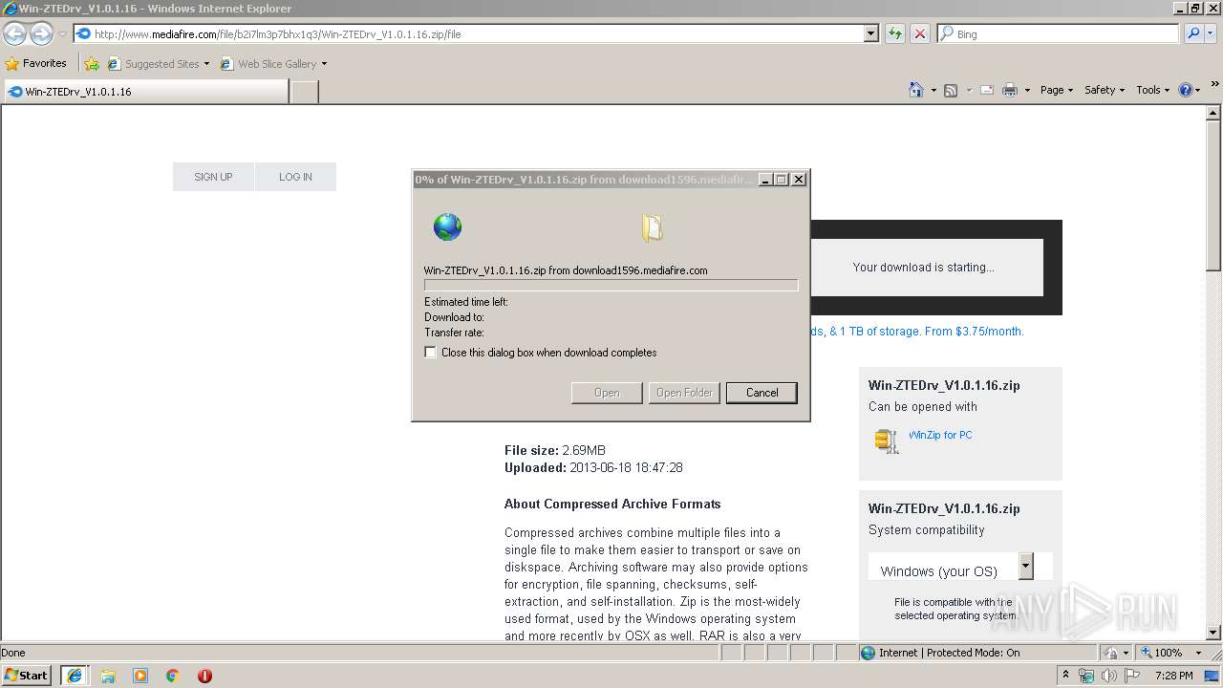Show hidden tray icons arrow
The width and height of the screenshot is (1223, 688).
pos(1065,676)
